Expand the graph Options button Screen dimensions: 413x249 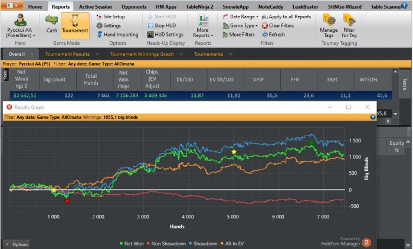coord(17,244)
